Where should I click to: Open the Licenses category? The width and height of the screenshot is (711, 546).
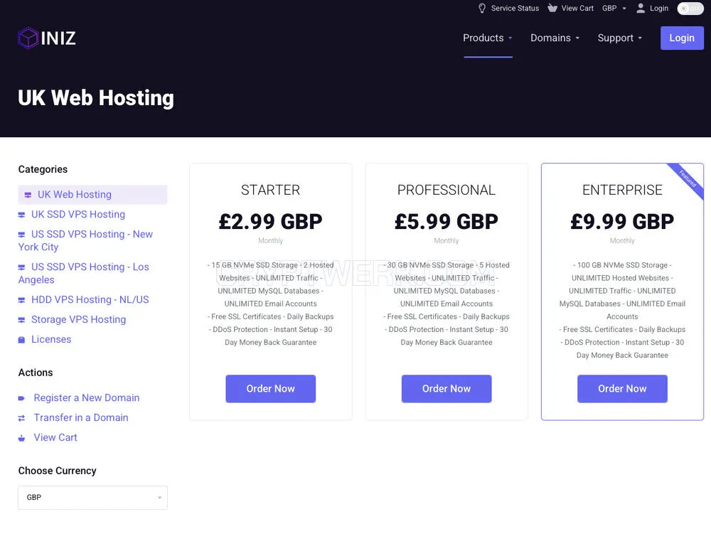pyautogui.click(x=51, y=340)
